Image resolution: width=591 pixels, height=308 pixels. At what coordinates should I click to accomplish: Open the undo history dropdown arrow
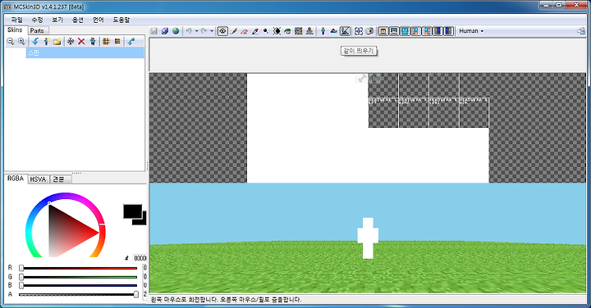196,31
